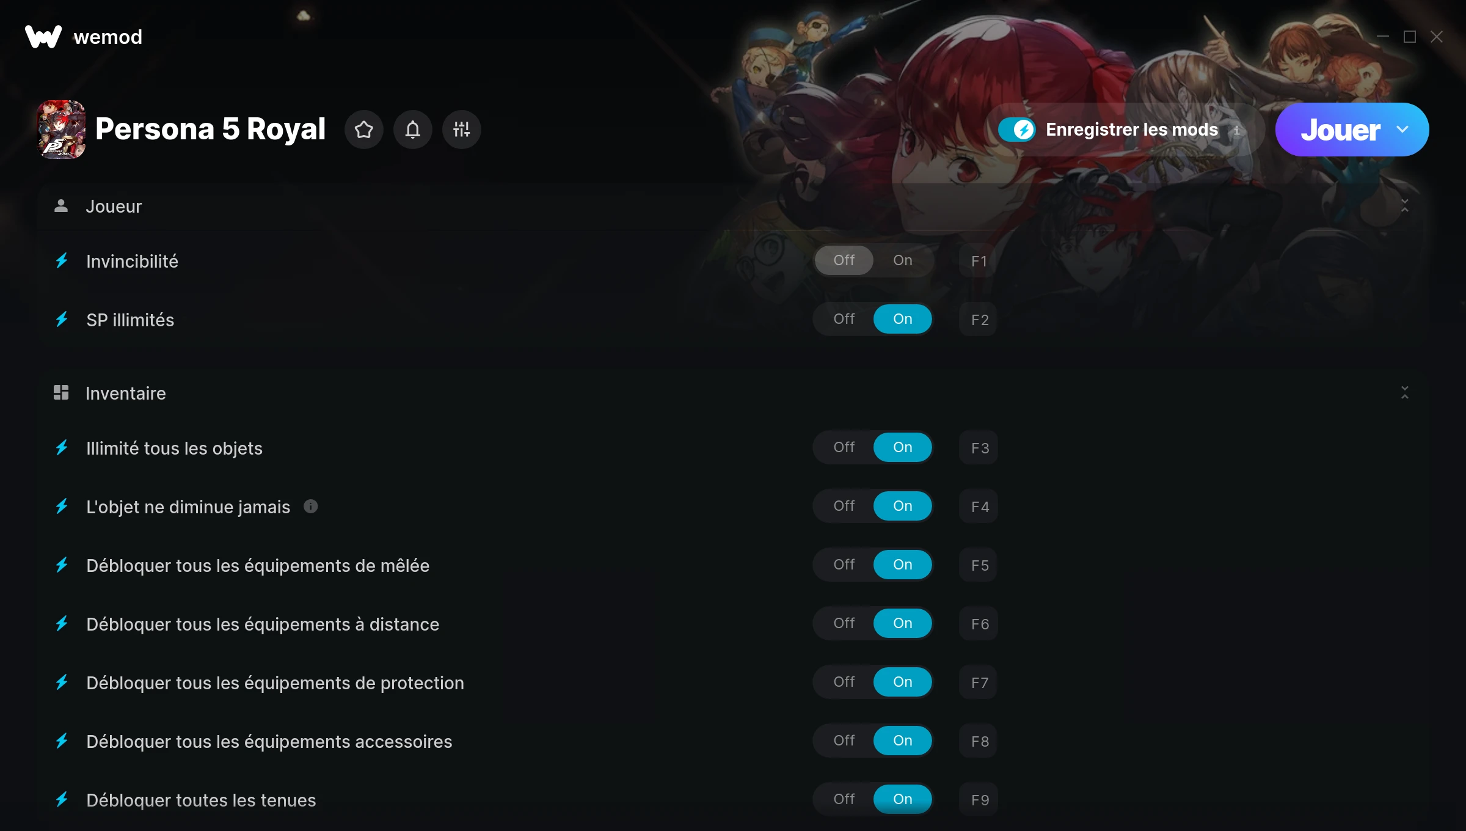
Task: Show info icon beside Enregistrer les mods
Action: tap(1236, 130)
